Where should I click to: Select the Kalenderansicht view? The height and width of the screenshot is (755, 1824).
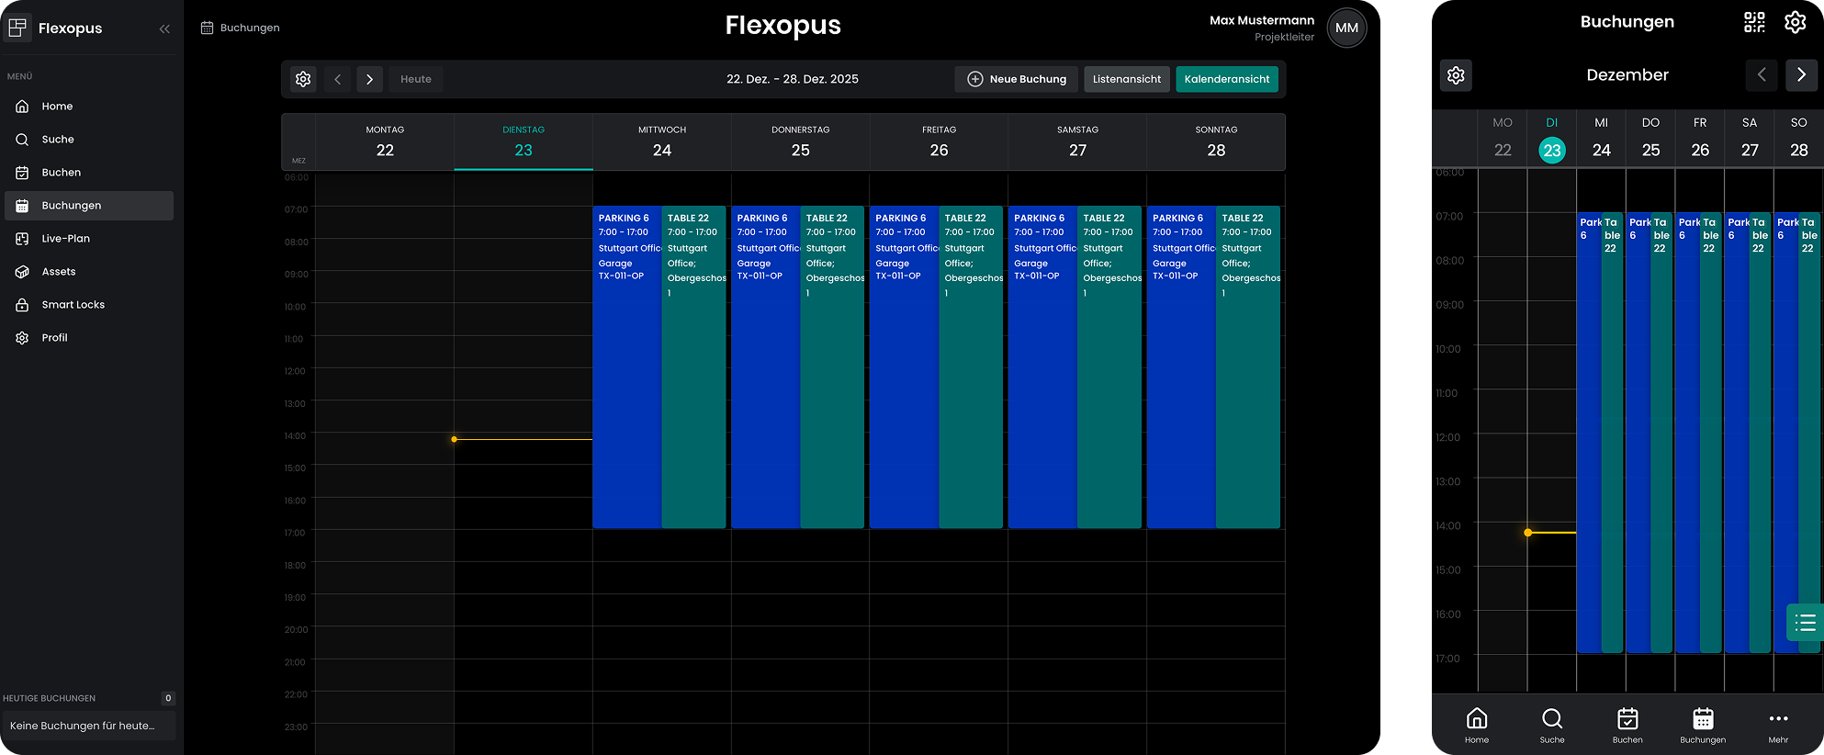point(1226,79)
